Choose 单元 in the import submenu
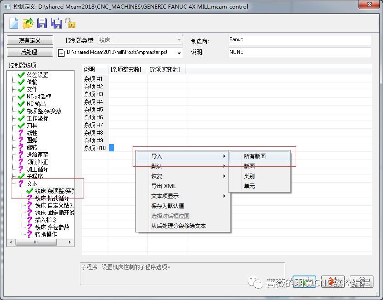Viewport: 383px width, 300px height. pyautogui.click(x=259, y=186)
